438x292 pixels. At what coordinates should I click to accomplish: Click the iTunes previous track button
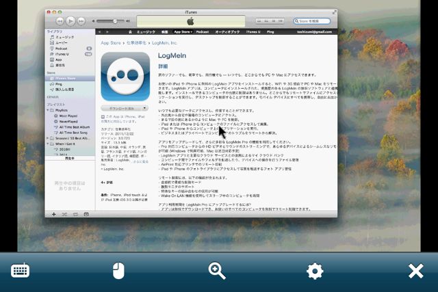(60, 21)
